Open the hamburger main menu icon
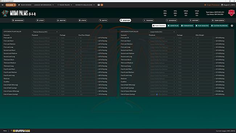This screenshot has height=133, width=236. pos(3,5)
